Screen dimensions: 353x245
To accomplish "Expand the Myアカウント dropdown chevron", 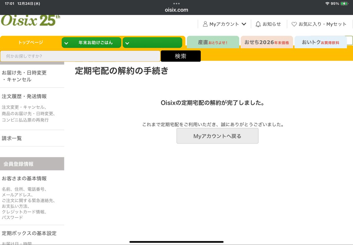I will (244, 24).
